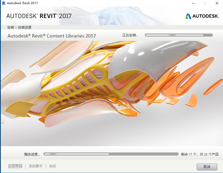Open the 系统要求 link
This screenshot has width=223, height=173.
click(36, 166)
